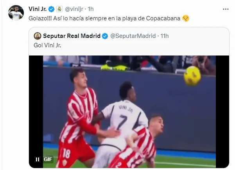The width and height of the screenshot is (235, 170).
Task: Go to the @vinijr handle
Action: [x=74, y=9]
